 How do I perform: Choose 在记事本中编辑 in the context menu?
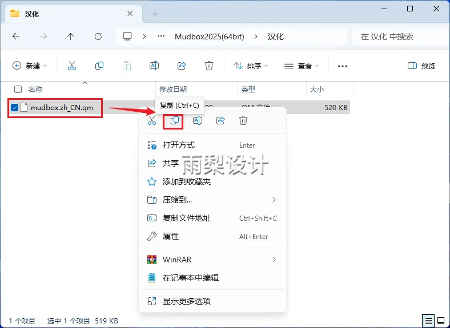click(x=212, y=278)
